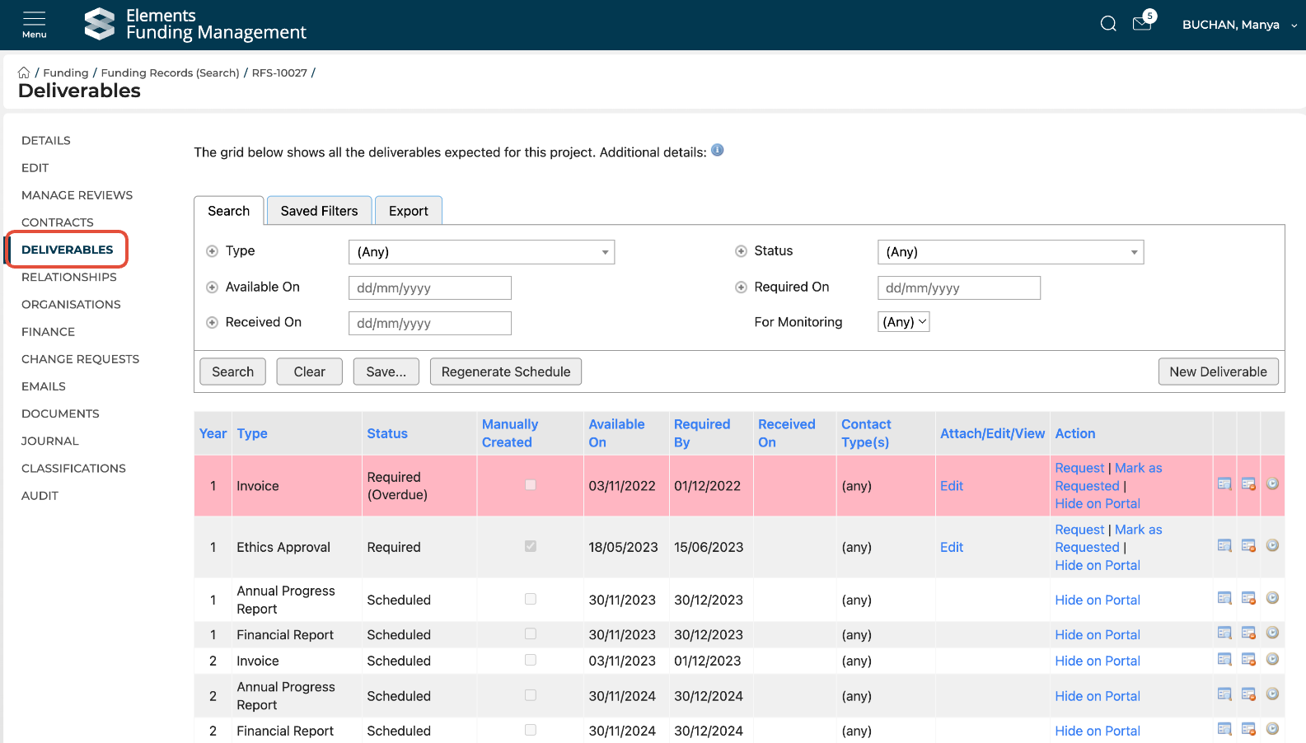Open the Type filter dropdown

pos(481,252)
